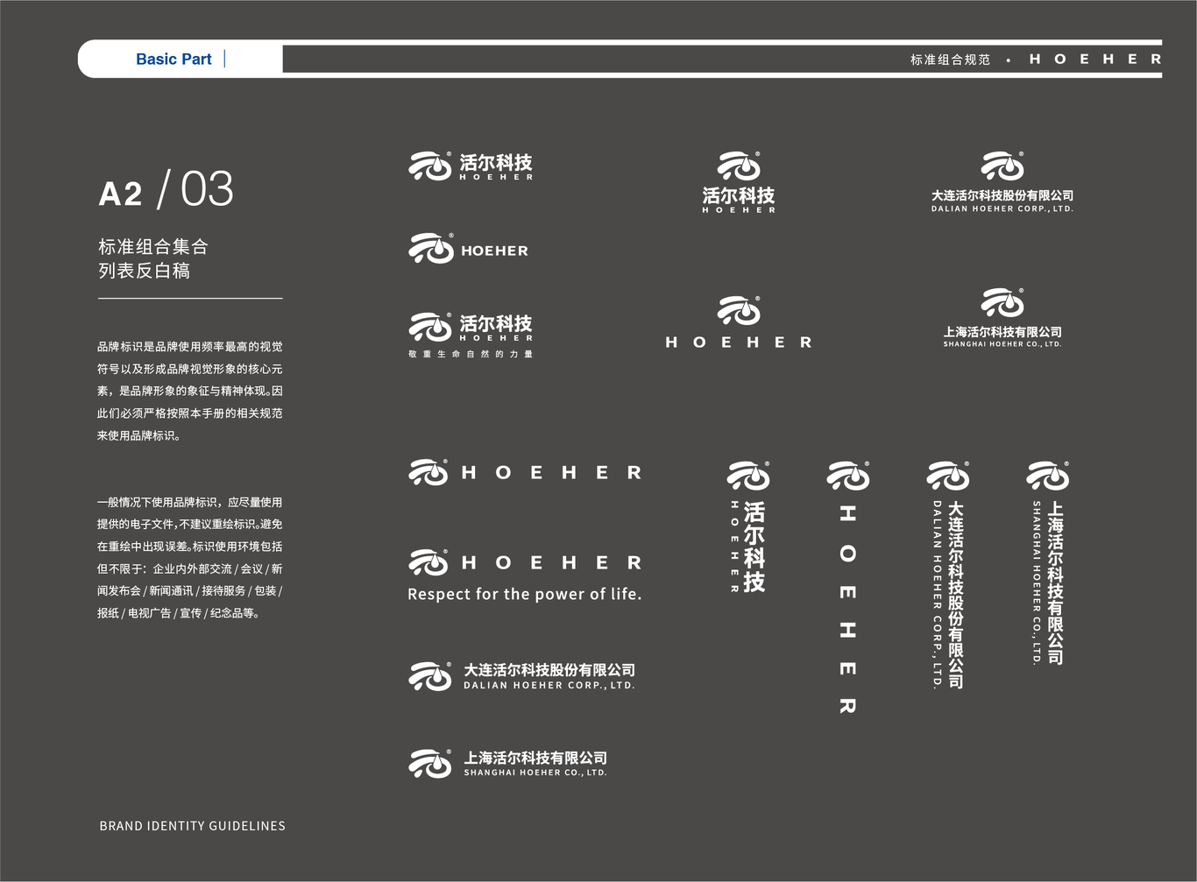Image resolution: width=1197 pixels, height=882 pixels.
Task: Click the HOEHER lettering in the top header bar
Action: [1095, 59]
